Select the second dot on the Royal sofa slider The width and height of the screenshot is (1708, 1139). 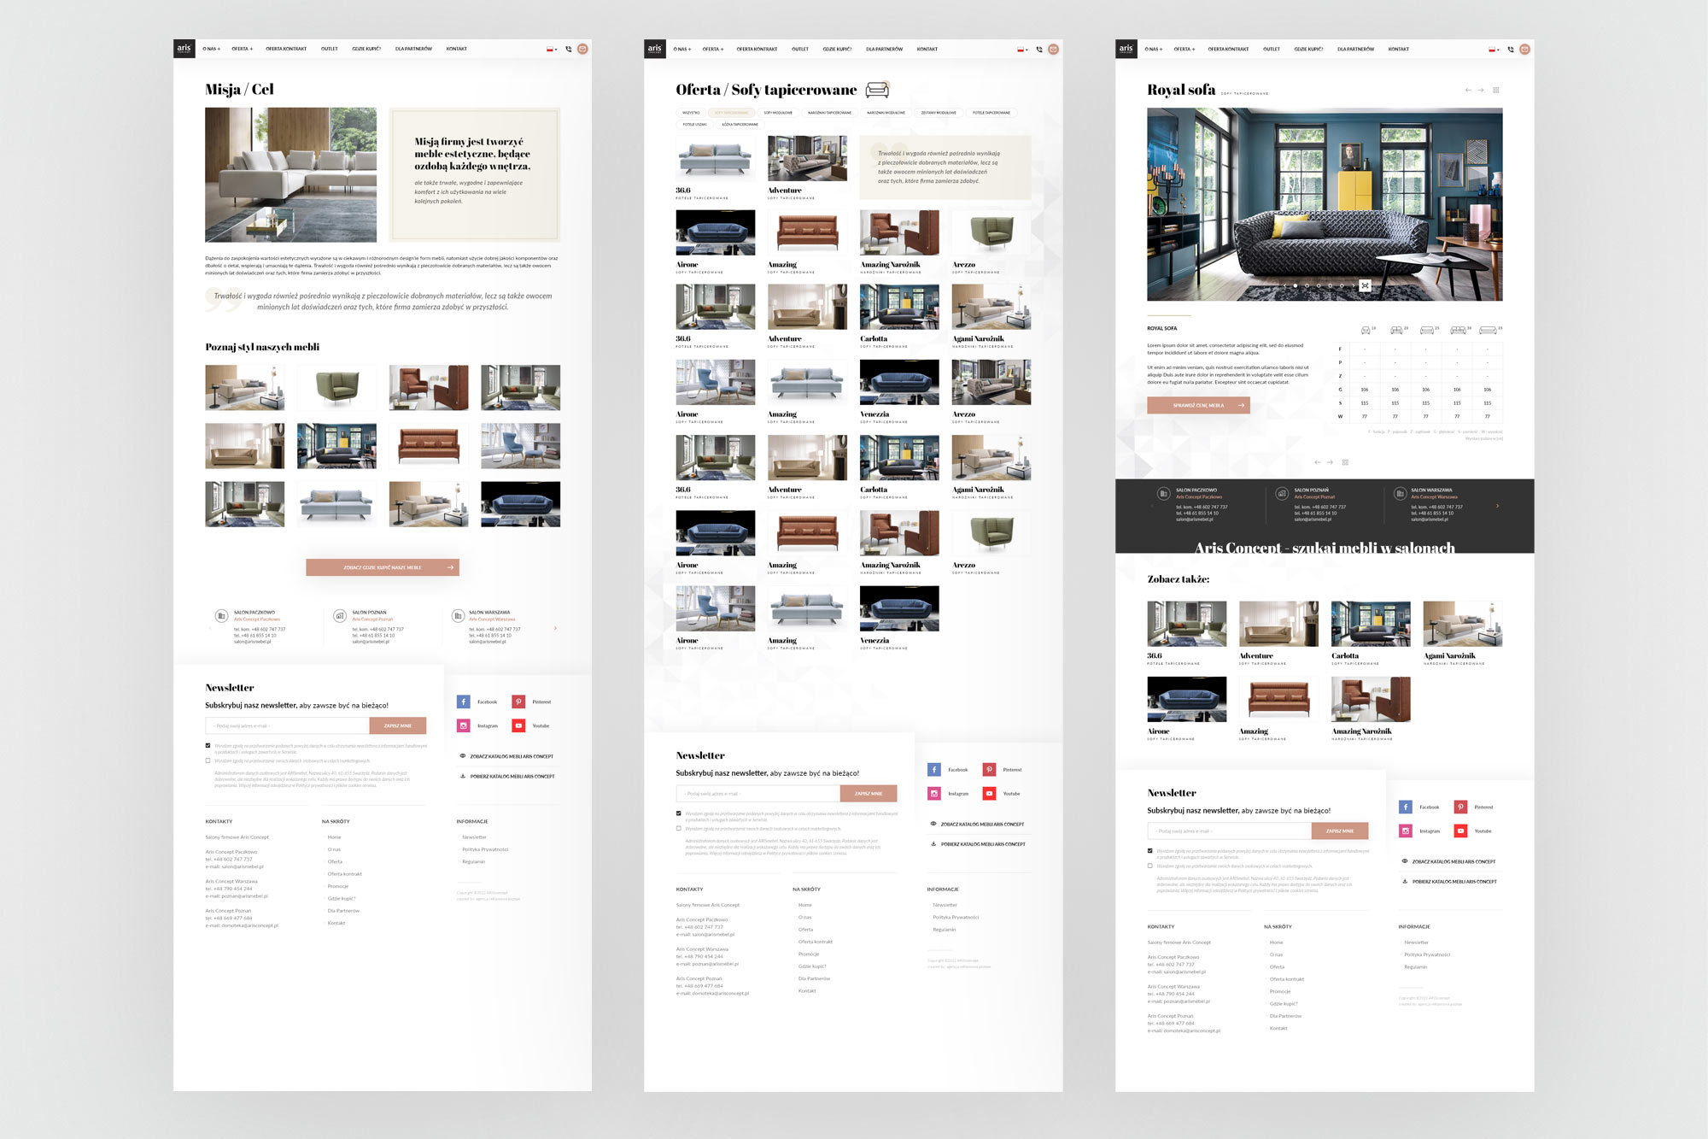pyautogui.click(x=1307, y=285)
